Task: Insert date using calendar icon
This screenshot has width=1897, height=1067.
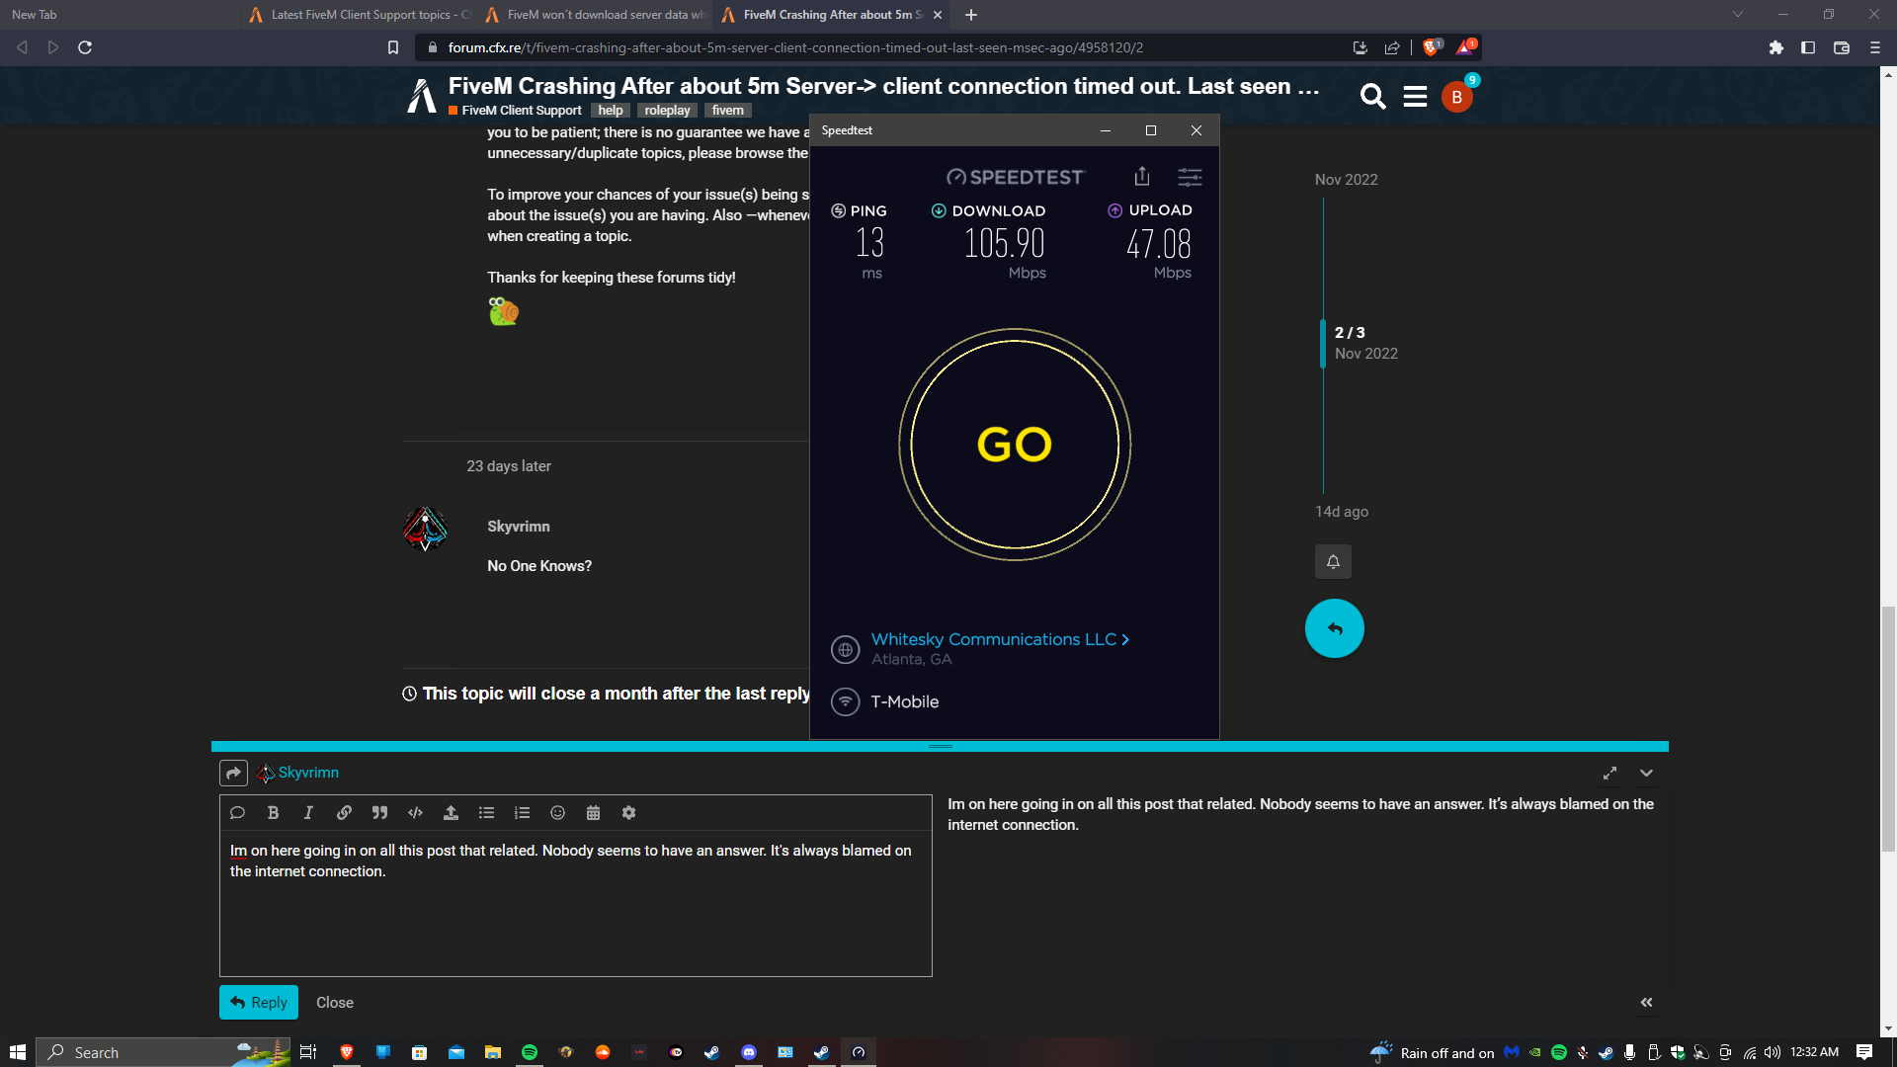Action: [x=593, y=812]
